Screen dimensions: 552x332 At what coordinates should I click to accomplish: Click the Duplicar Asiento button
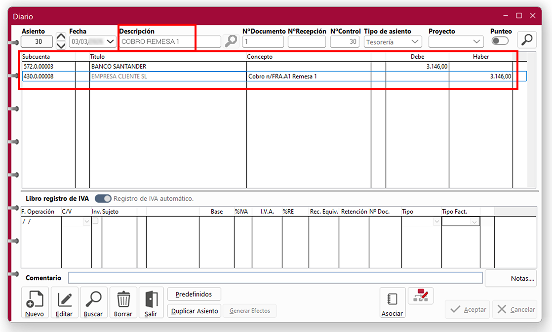pyautogui.click(x=195, y=311)
